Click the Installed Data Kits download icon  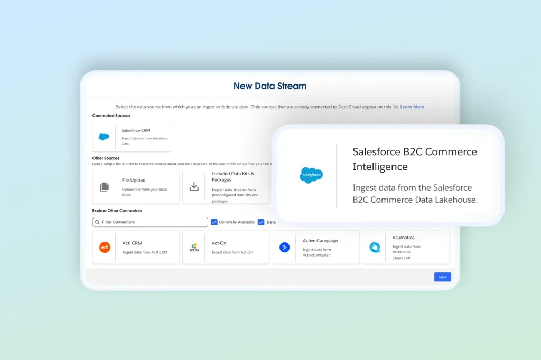(x=194, y=186)
